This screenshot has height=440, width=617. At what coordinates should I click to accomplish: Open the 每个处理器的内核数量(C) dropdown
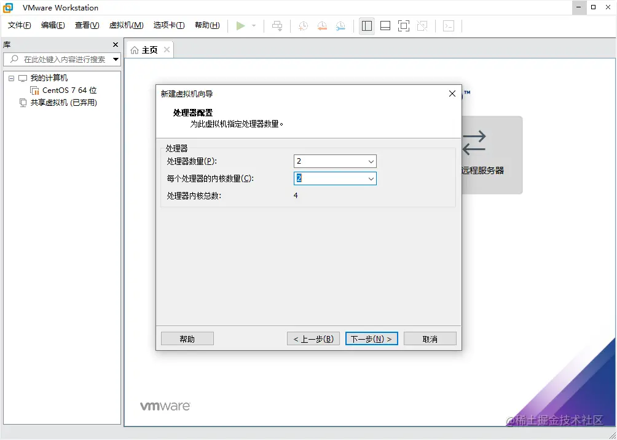371,179
